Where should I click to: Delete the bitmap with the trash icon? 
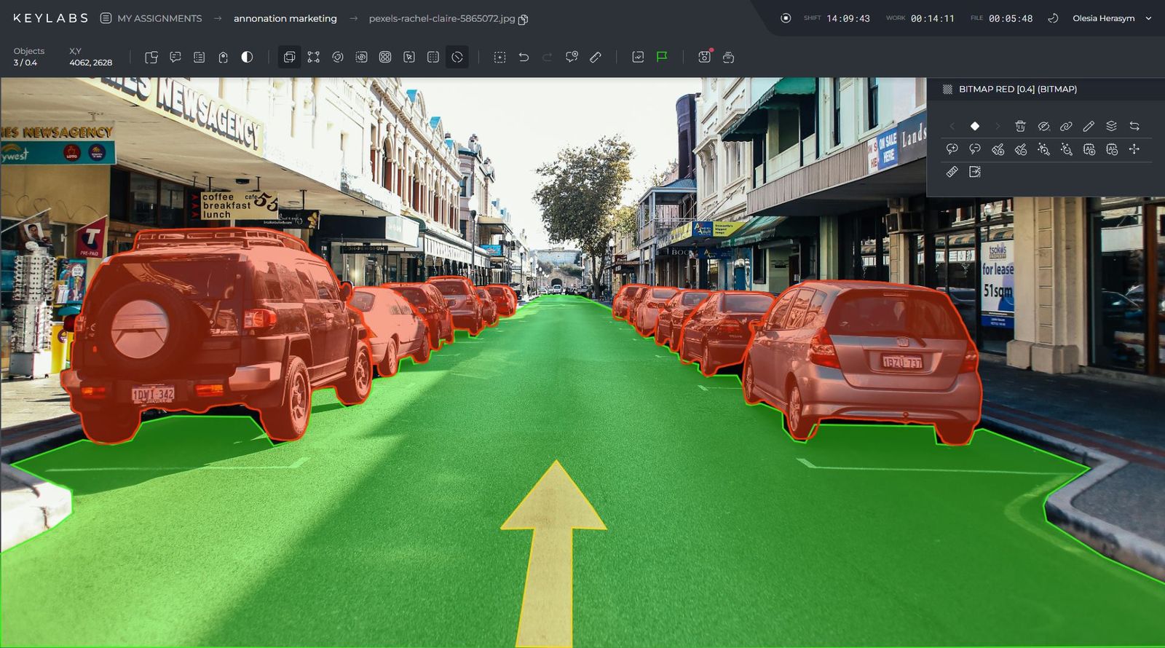pos(1020,126)
